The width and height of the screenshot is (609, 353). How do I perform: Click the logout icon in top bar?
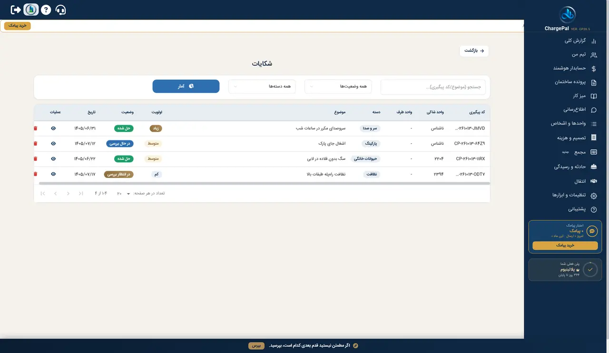(x=16, y=10)
